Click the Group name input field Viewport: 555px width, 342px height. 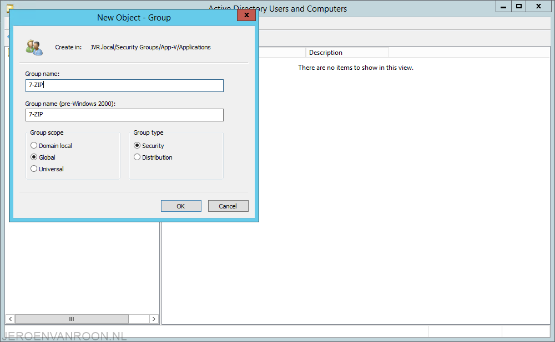(124, 85)
